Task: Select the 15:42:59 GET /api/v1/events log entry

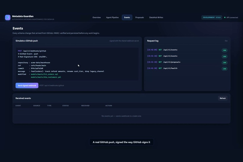Action: click(x=187, y=50)
